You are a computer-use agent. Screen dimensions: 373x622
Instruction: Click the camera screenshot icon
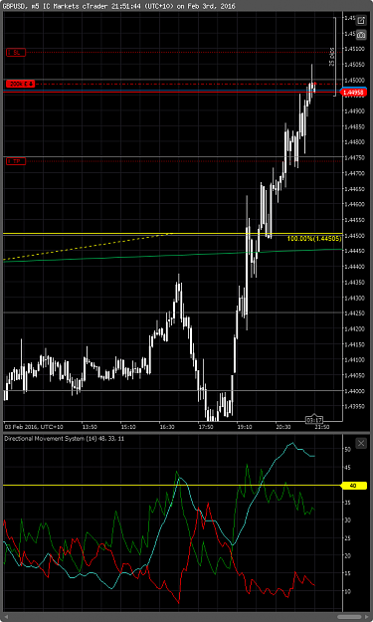(361, 35)
